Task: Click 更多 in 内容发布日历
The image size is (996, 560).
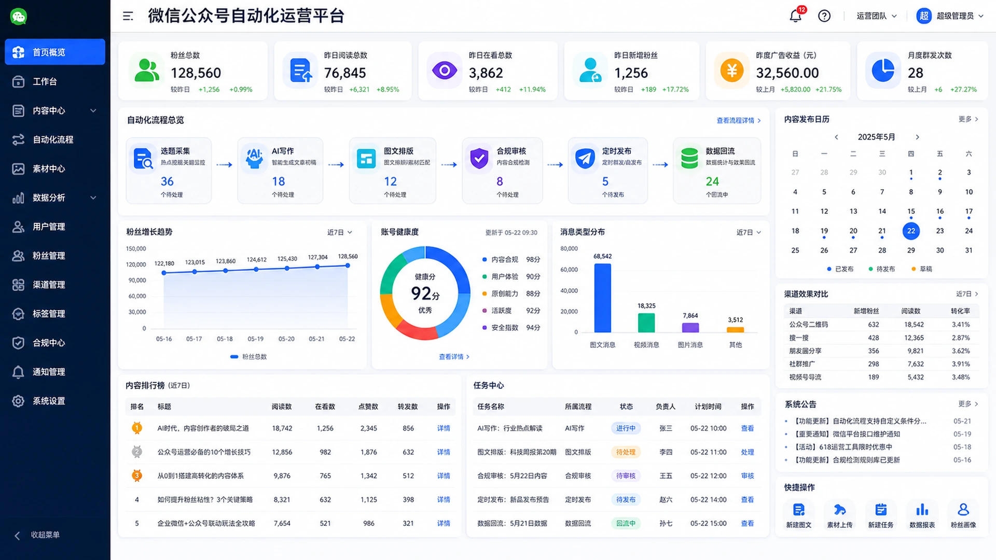Action: (968, 119)
